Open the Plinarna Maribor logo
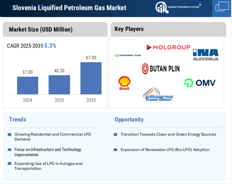The height and width of the screenshot is (184, 232). (x=158, y=94)
